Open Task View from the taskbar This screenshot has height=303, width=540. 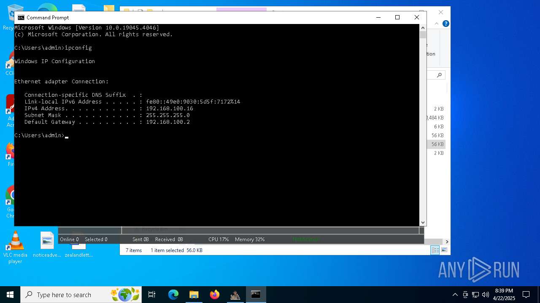point(152,295)
